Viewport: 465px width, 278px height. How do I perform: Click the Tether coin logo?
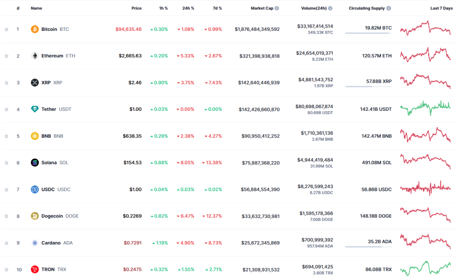point(35,109)
